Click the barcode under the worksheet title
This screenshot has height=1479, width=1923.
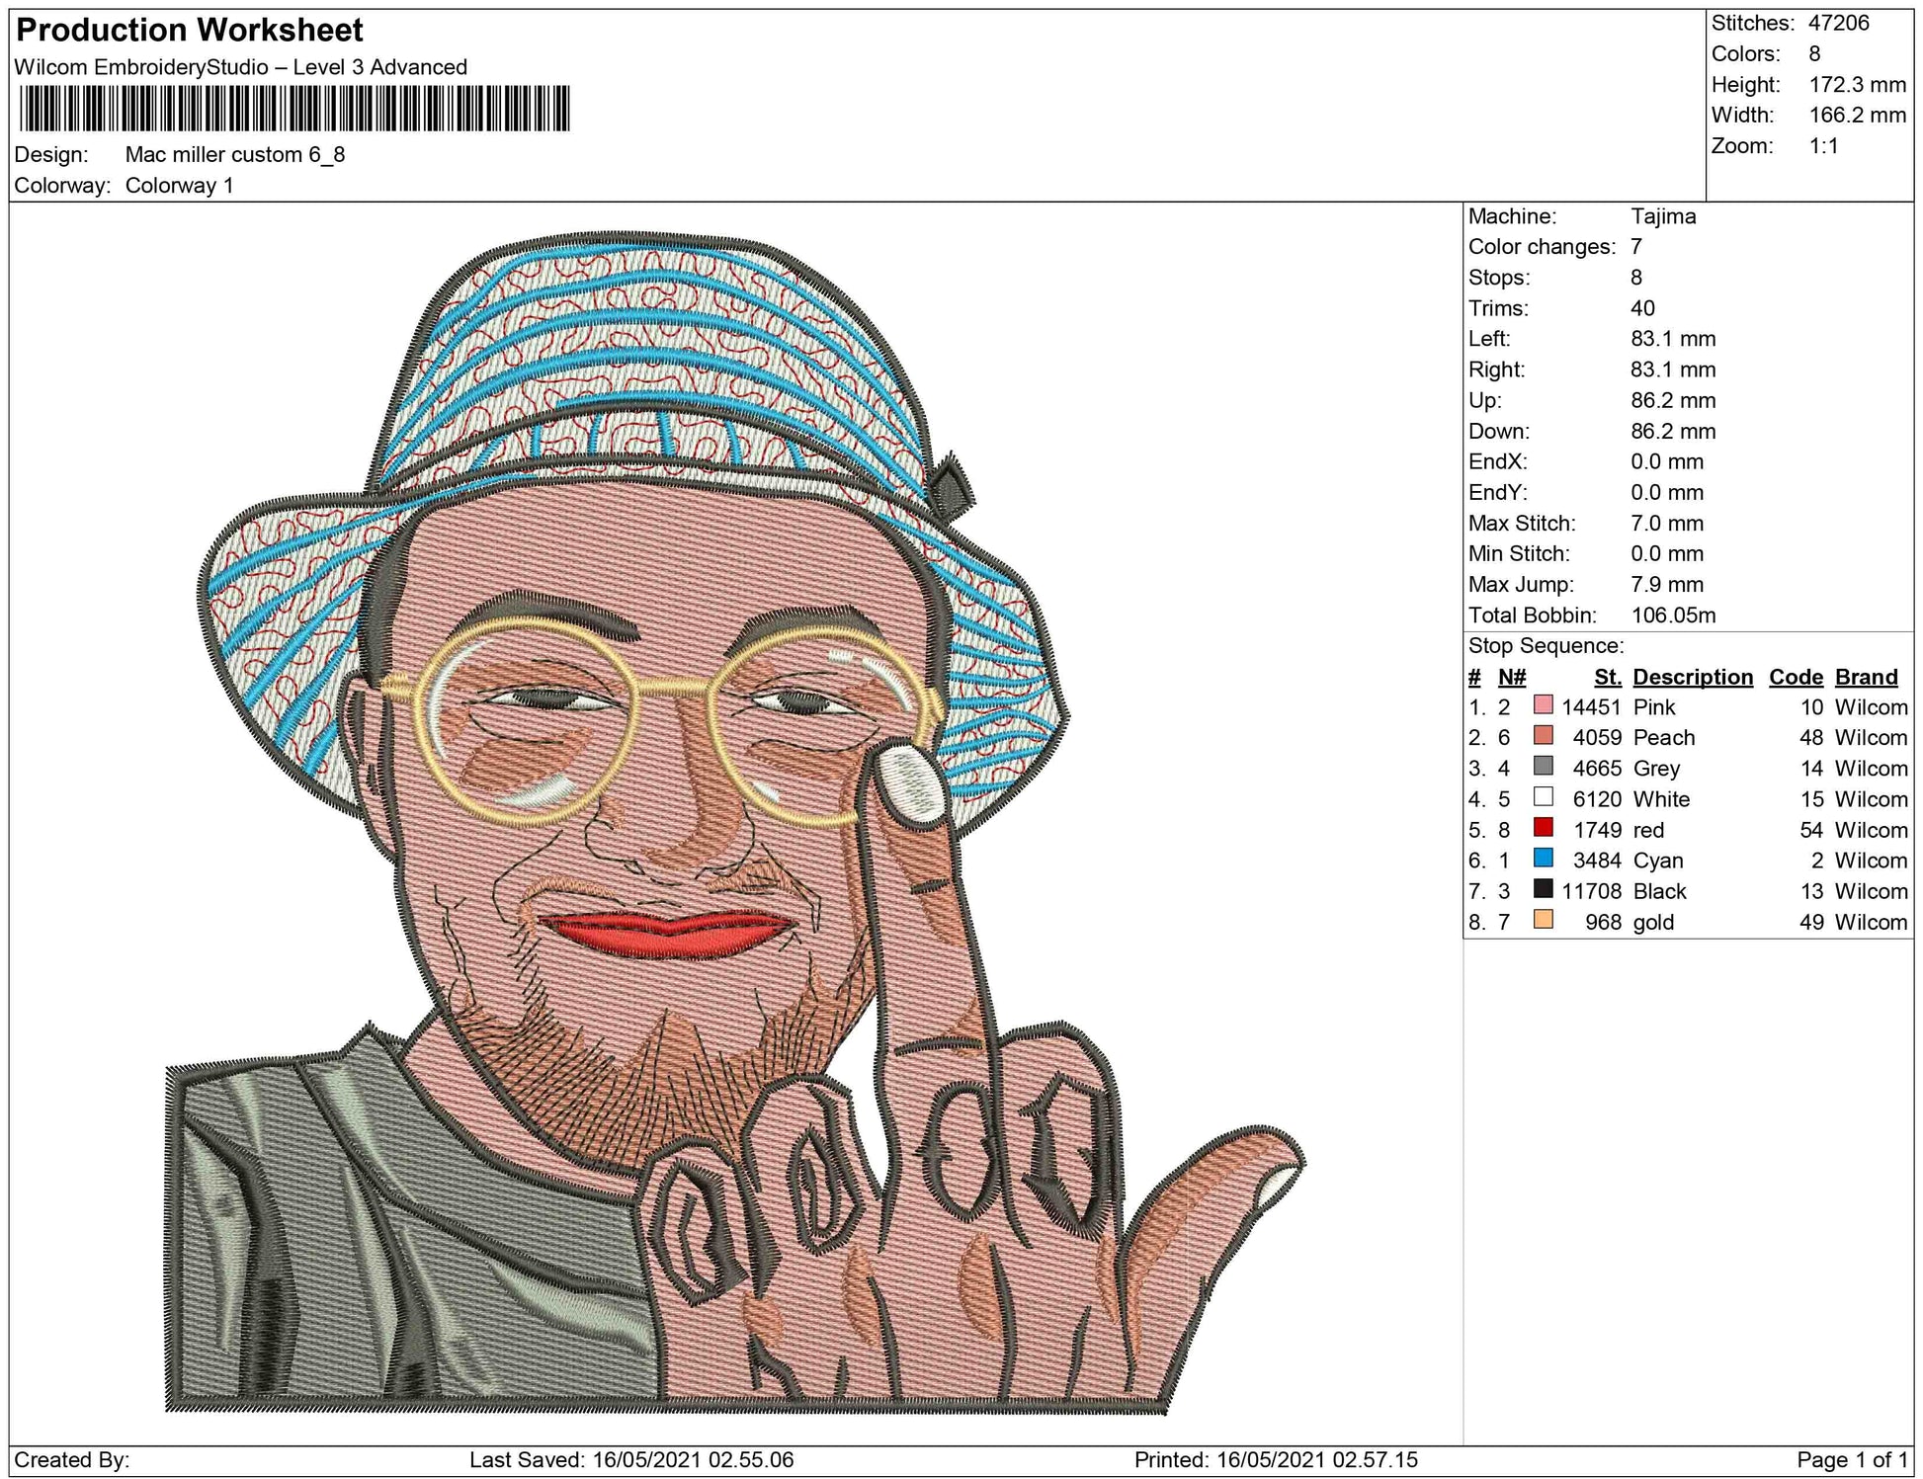[294, 109]
